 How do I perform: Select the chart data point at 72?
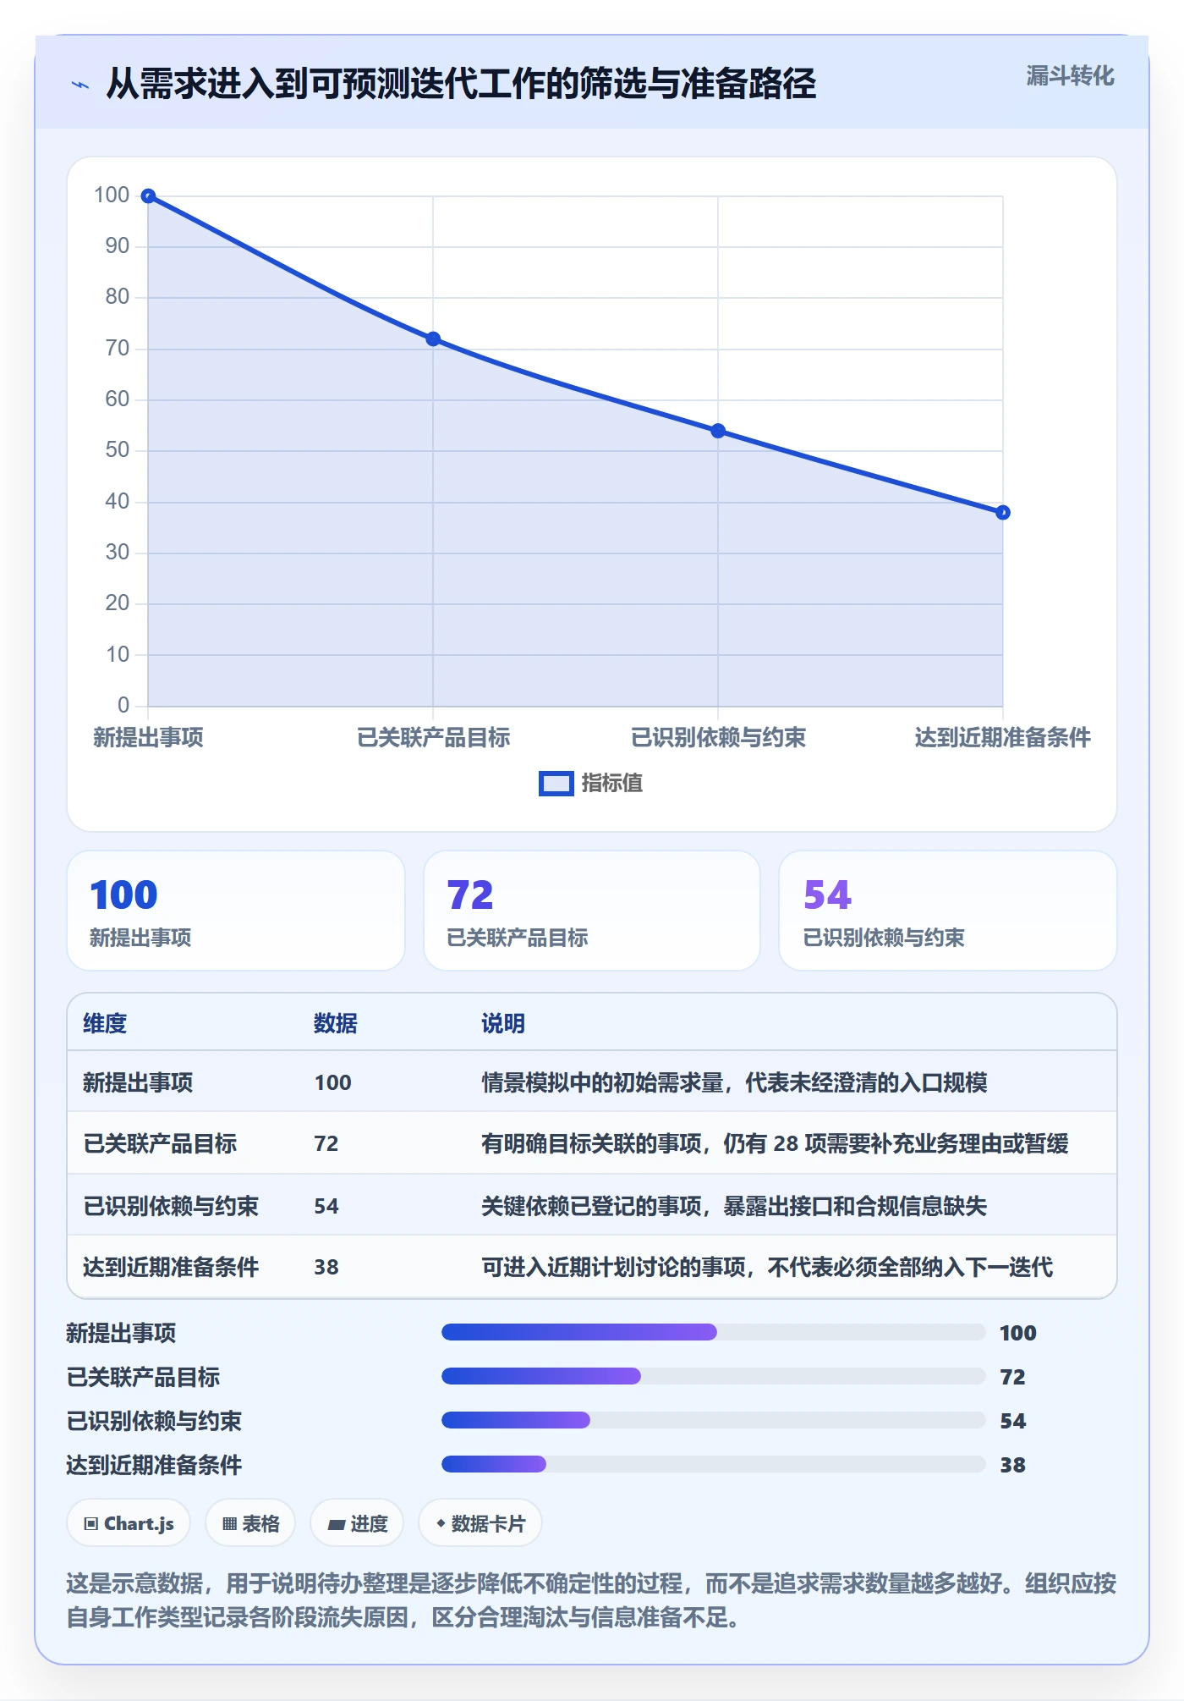[433, 339]
